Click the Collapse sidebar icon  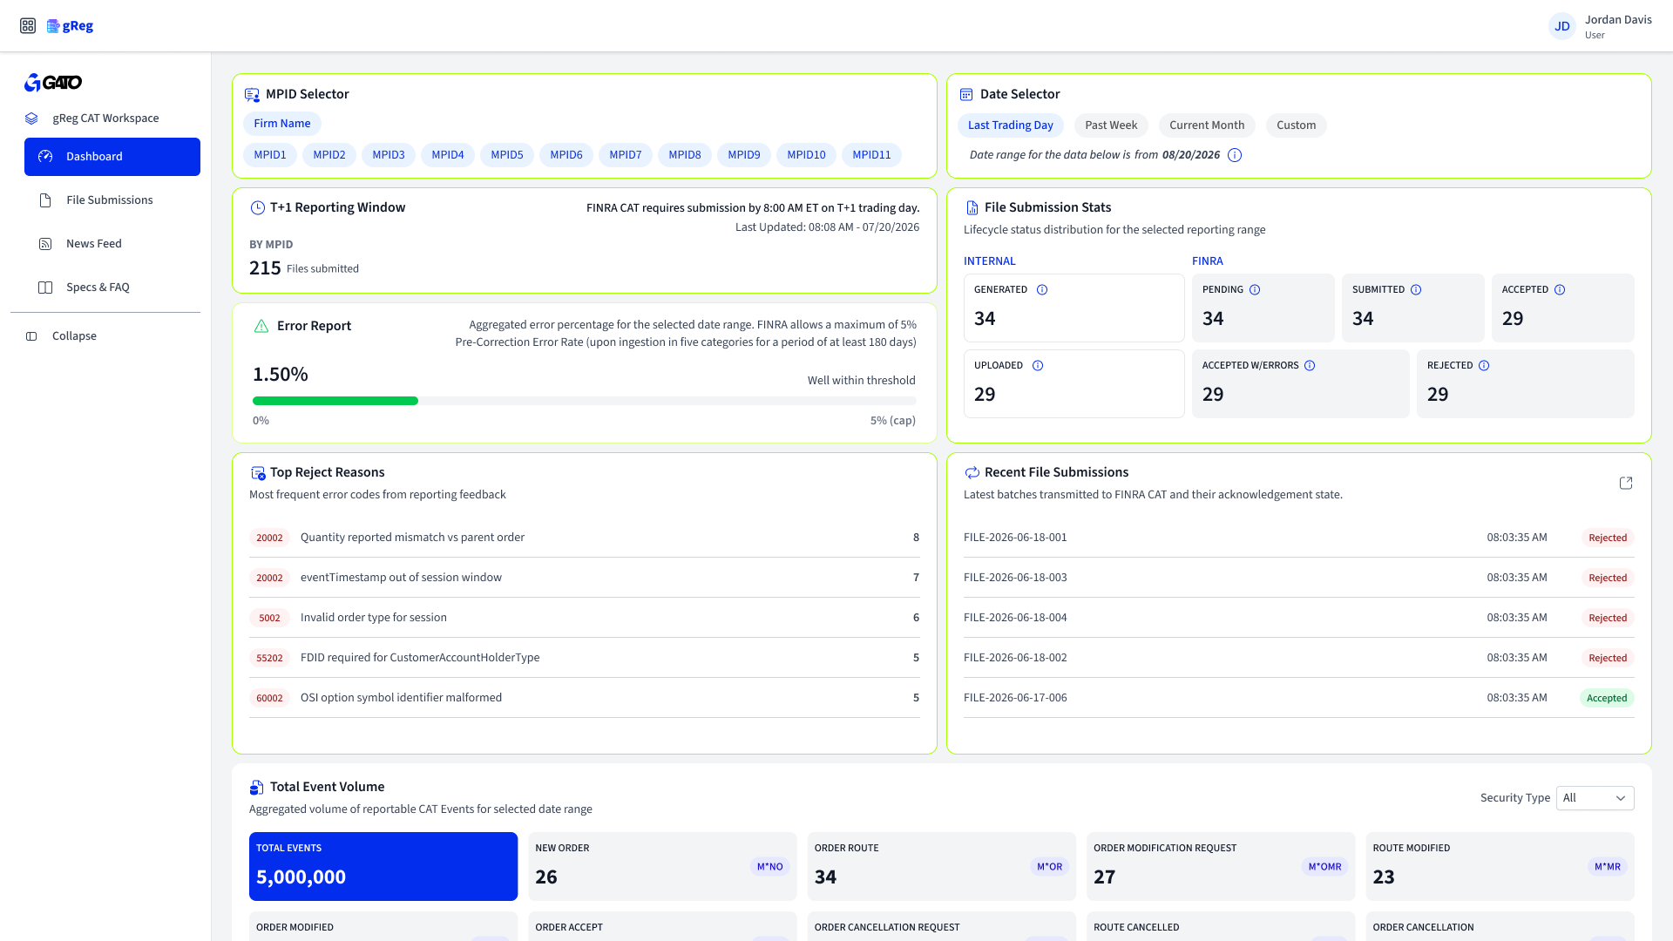coord(31,336)
